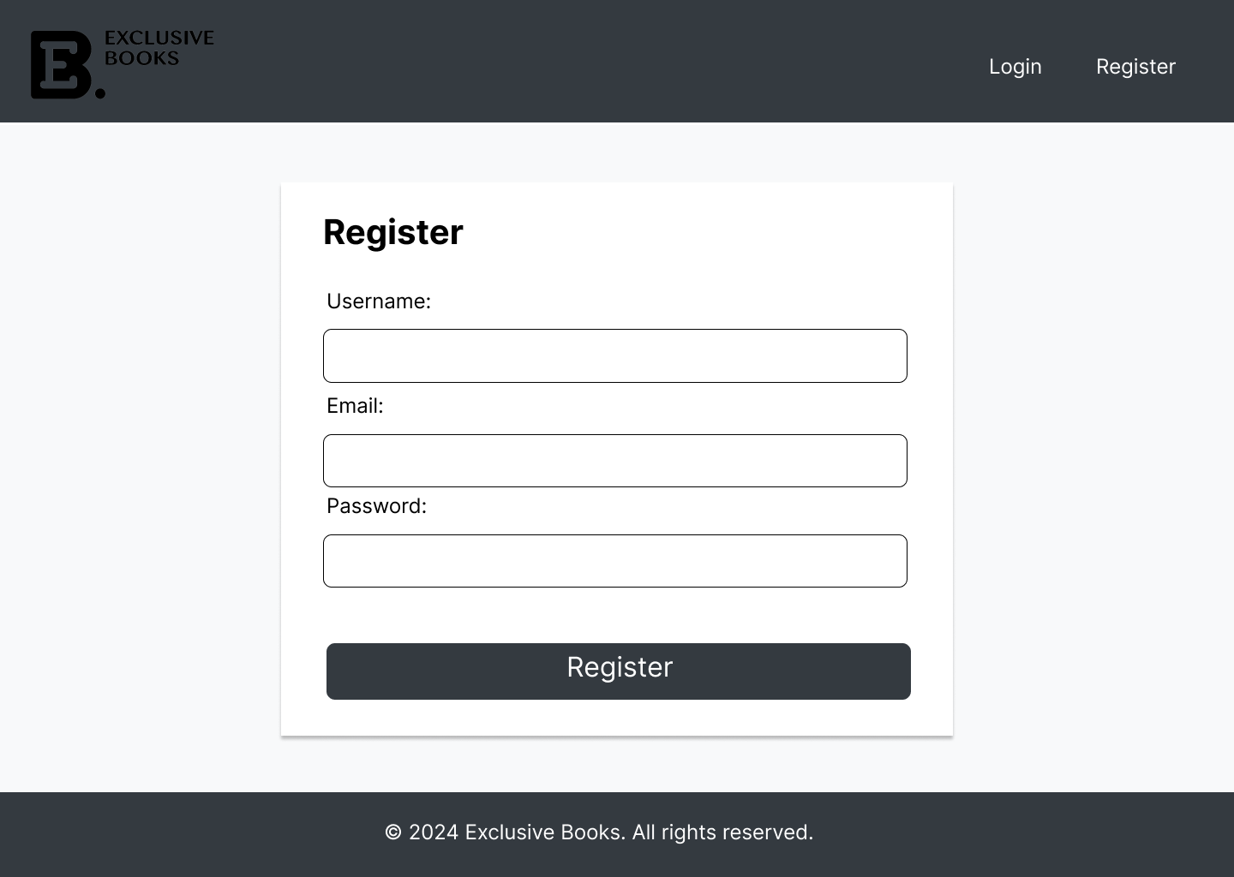Click the empty header area left of Login

[600, 62]
